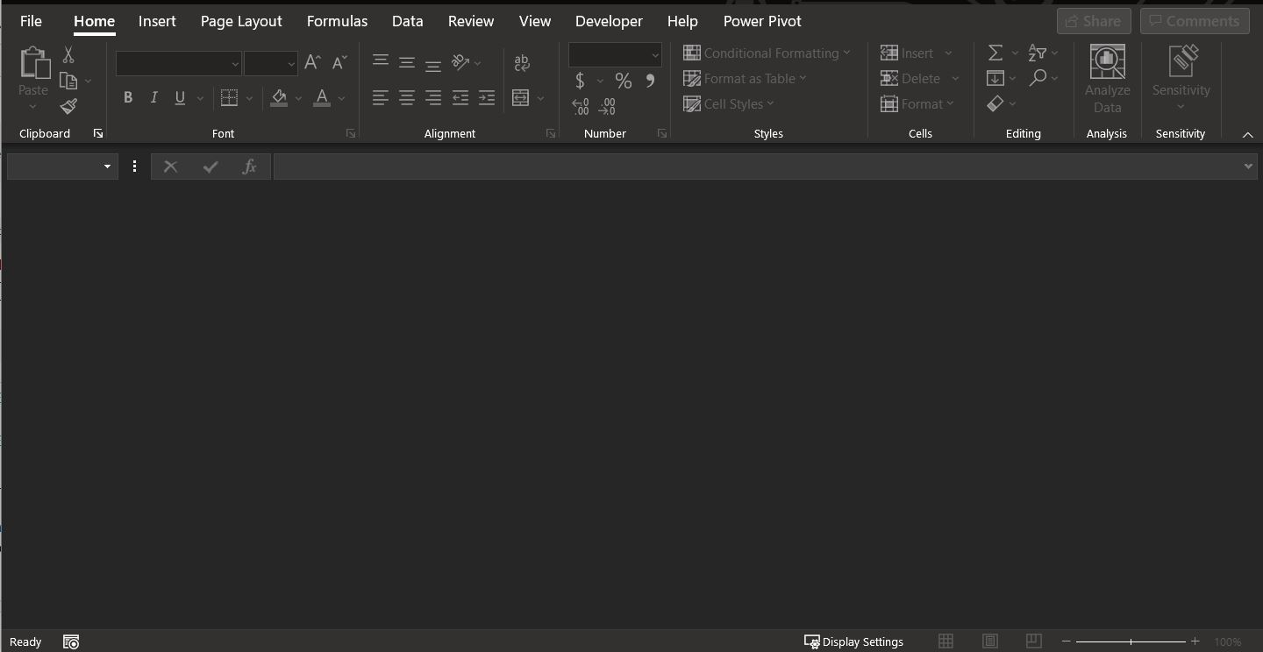This screenshot has height=652, width=1263.
Task: Open Find & Select magnifier
Action: 1038,78
